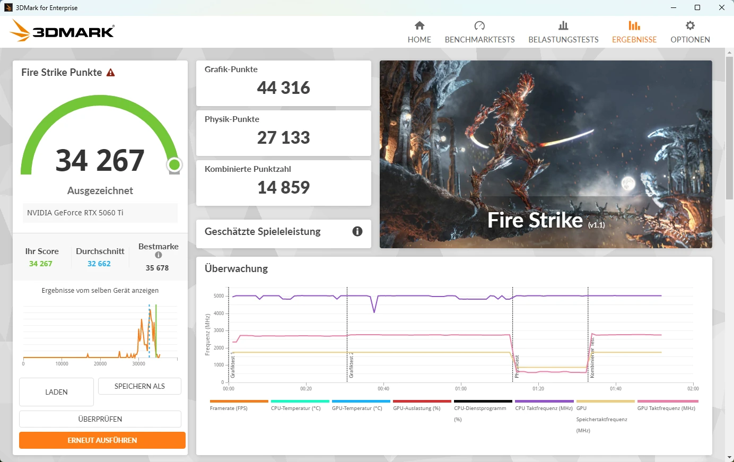Click the Fire Strike preview image
Viewport: 734px width, 462px height.
[x=546, y=154]
